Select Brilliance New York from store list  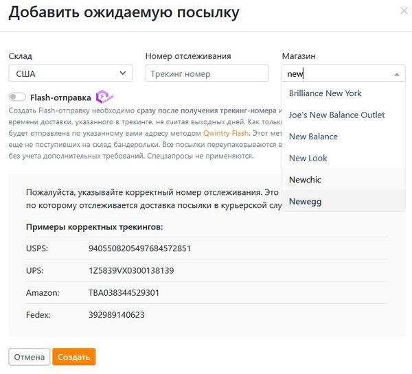(x=325, y=93)
